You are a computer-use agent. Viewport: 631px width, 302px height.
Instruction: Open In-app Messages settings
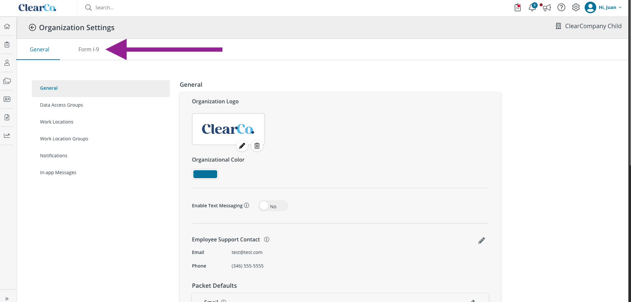point(58,173)
